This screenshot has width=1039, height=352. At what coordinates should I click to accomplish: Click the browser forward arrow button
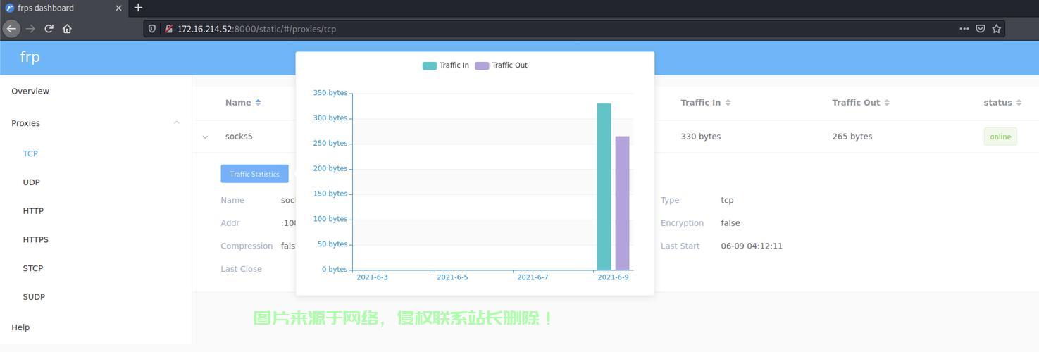(x=30, y=29)
